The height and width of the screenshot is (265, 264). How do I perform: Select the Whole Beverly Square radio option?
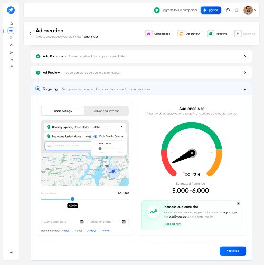click(95, 136)
